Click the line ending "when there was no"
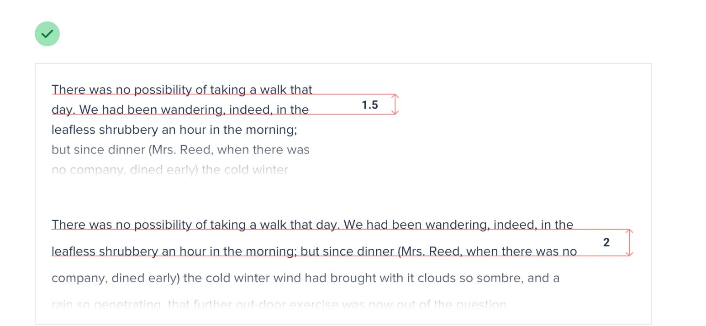 pyautogui.click(x=314, y=252)
